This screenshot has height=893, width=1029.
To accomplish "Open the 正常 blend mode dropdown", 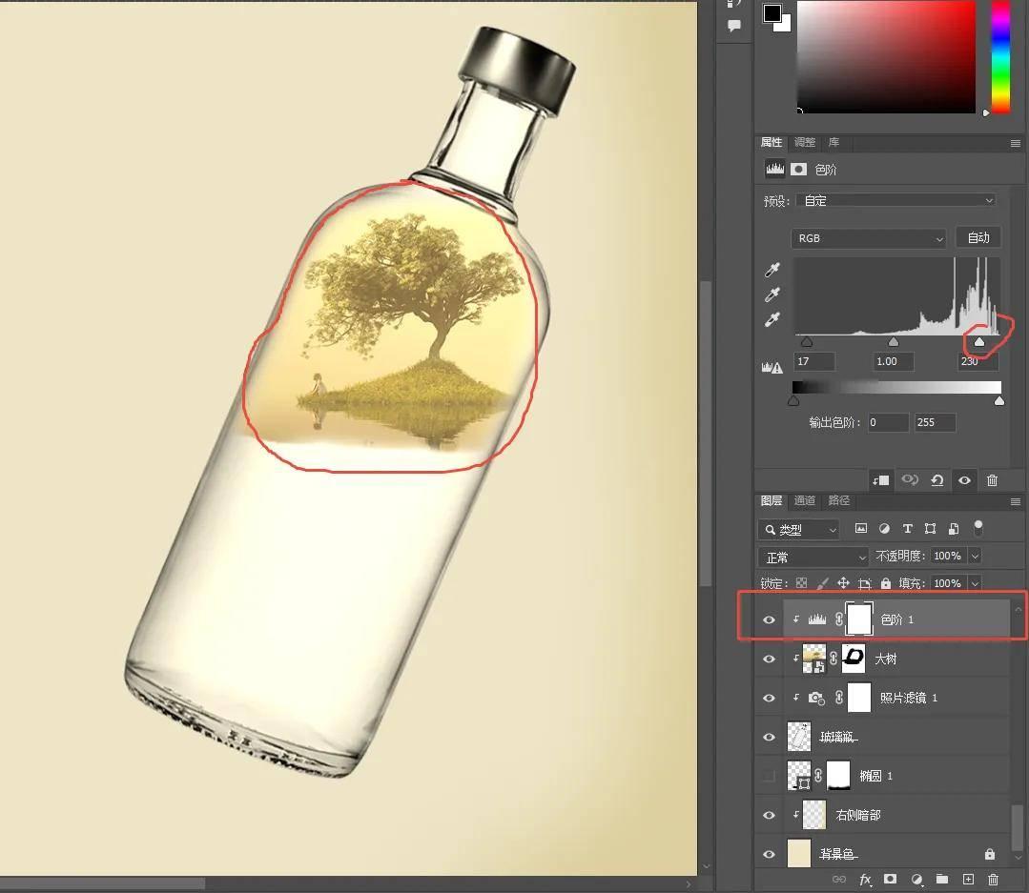I will (x=813, y=557).
